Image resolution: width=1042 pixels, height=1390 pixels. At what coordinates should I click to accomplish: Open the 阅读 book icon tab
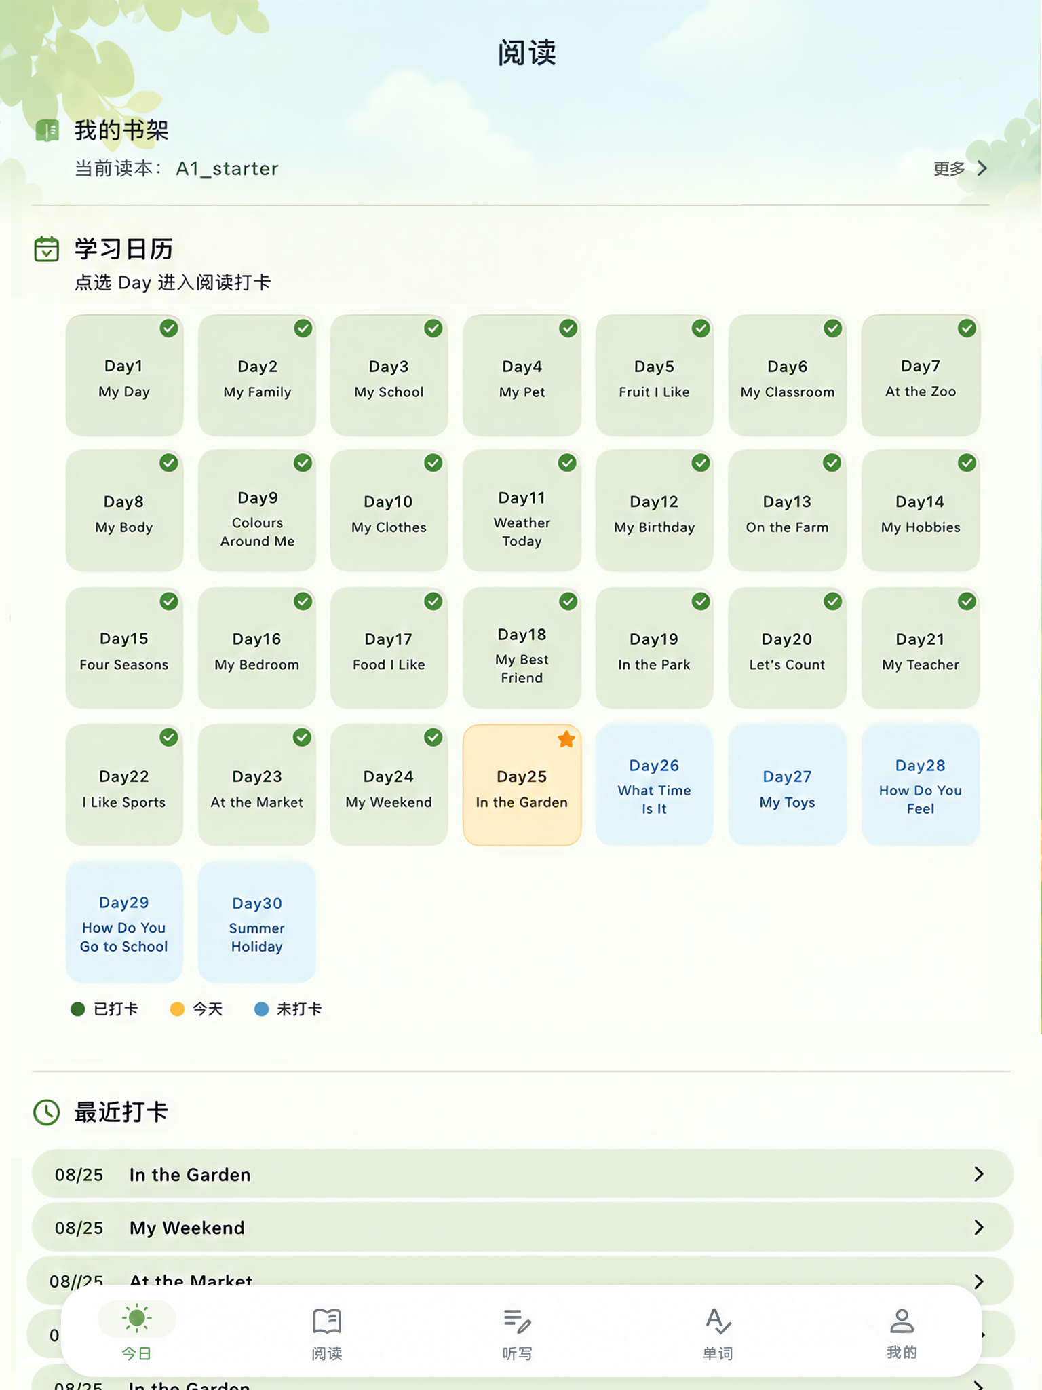[327, 1321]
